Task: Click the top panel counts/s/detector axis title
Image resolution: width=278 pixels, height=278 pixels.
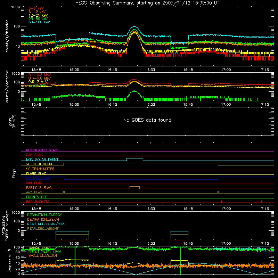Action: point(7,36)
